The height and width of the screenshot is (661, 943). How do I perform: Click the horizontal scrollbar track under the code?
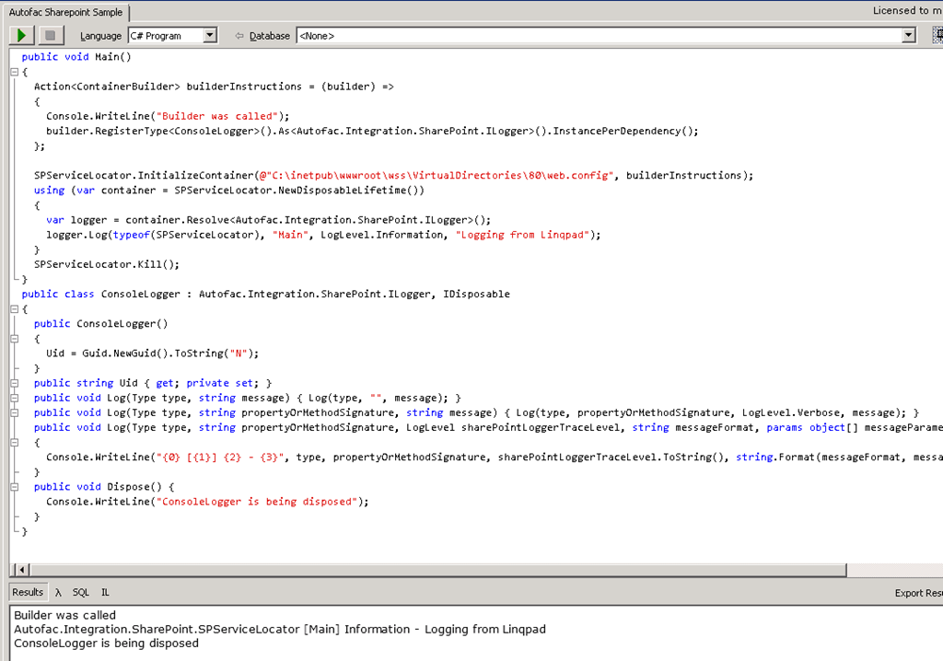[x=460, y=570]
